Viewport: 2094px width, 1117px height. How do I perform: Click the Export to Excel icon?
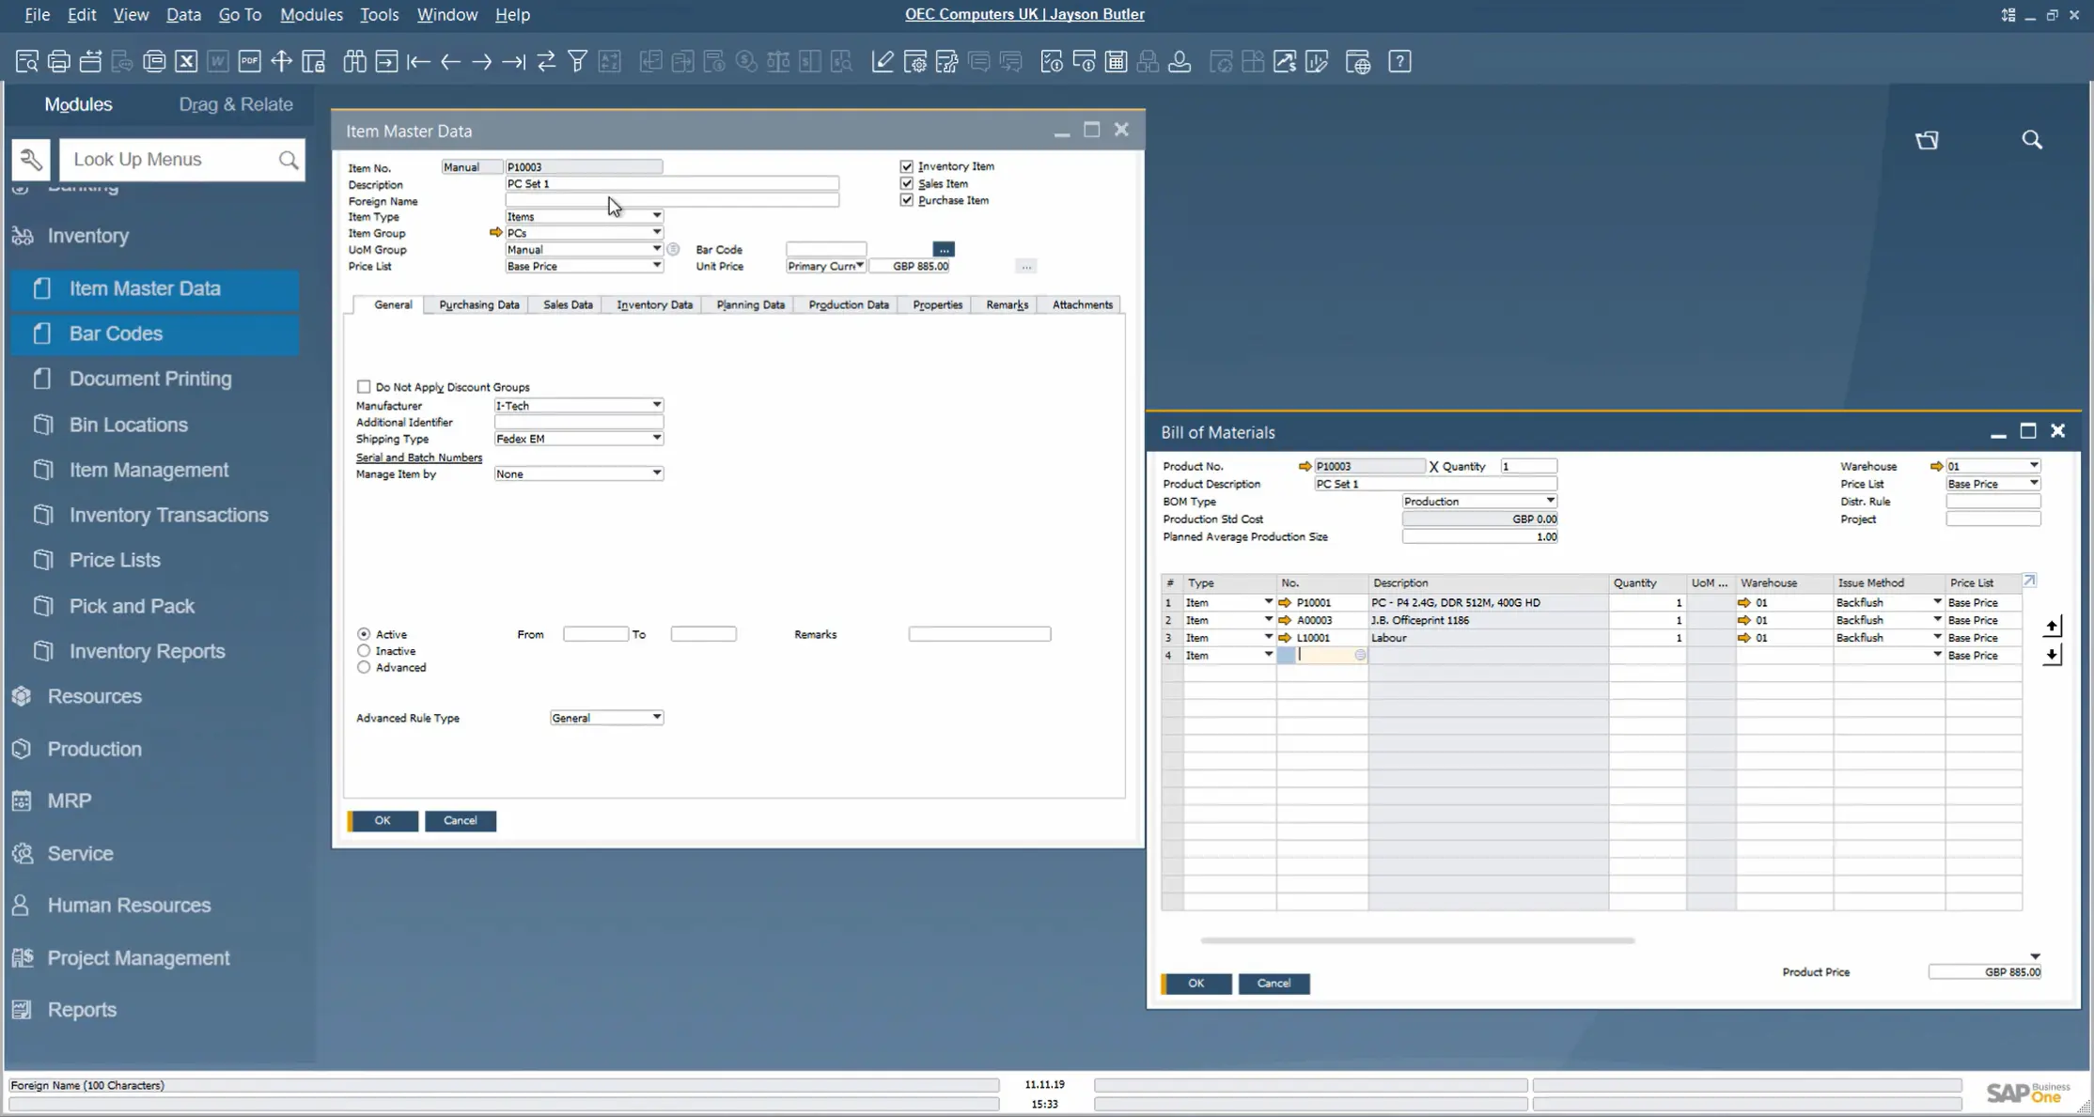point(186,62)
